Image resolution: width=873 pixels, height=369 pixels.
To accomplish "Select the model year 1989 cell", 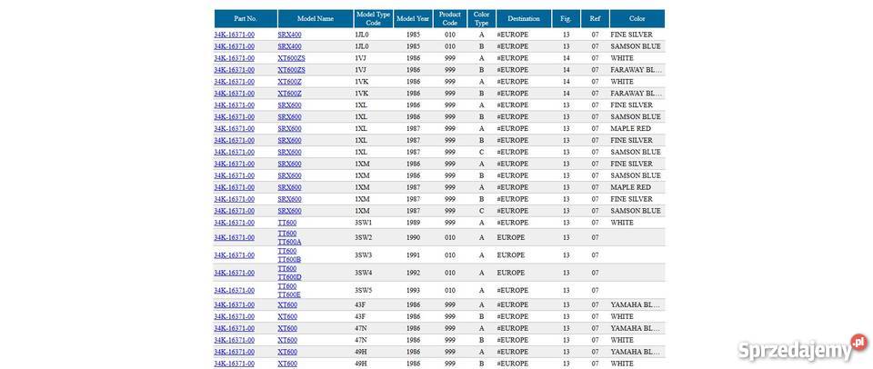I will click(x=413, y=222).
